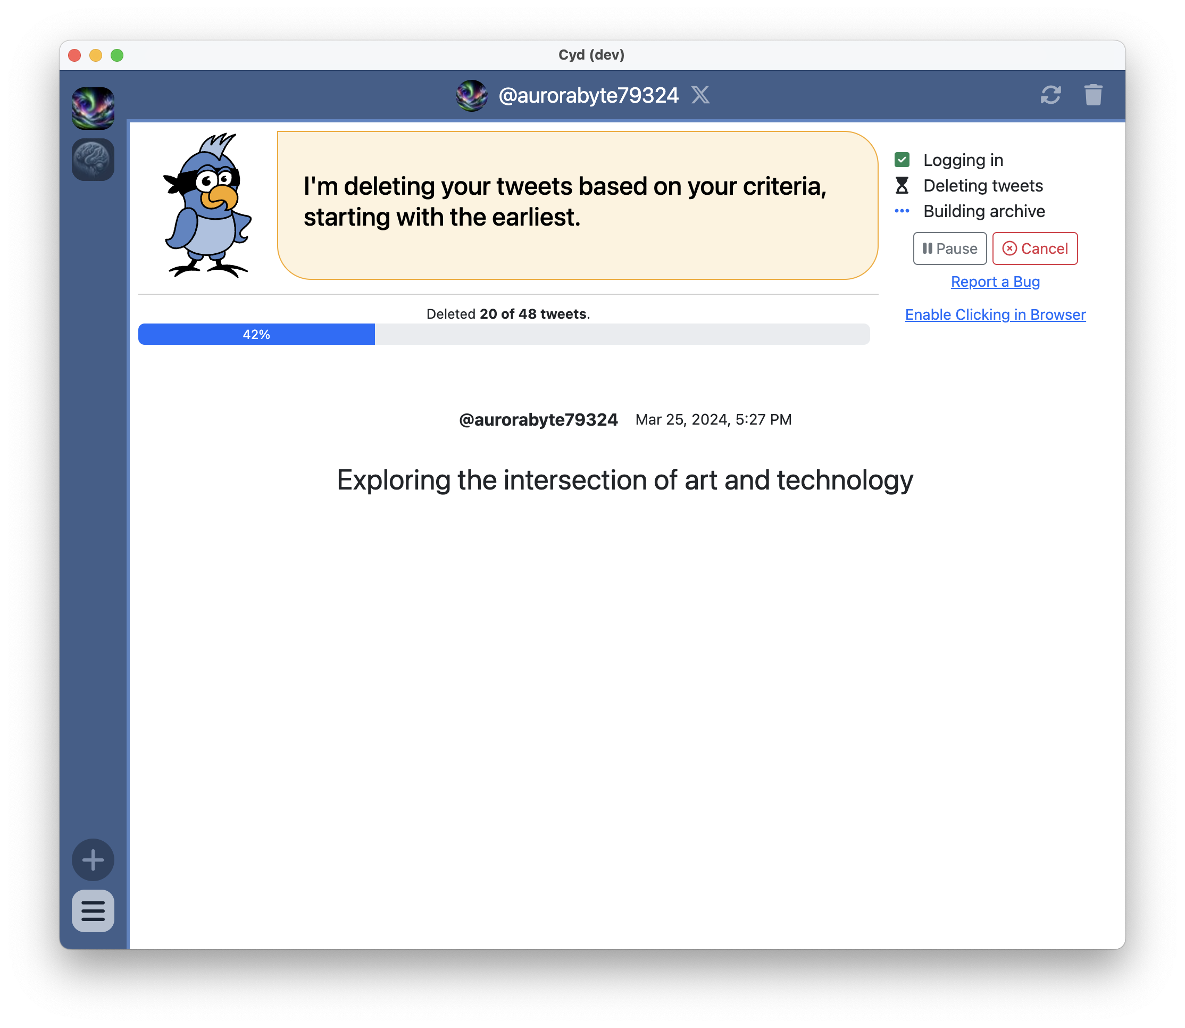1185x1028 pixels.
Task: Click the header profile avatar thumbnail
Action: point(471,95)
